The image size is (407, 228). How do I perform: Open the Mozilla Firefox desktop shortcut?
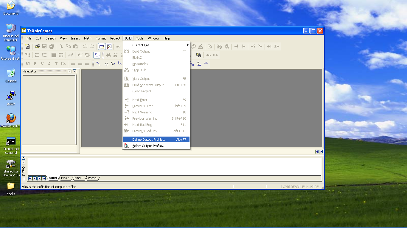tap(11, 121)
